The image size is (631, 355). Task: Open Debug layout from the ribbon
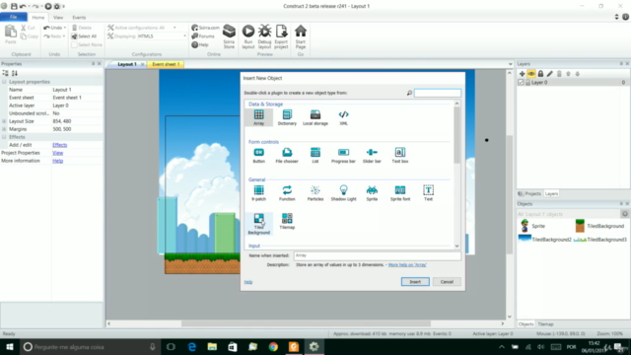(x=265, y=36)
